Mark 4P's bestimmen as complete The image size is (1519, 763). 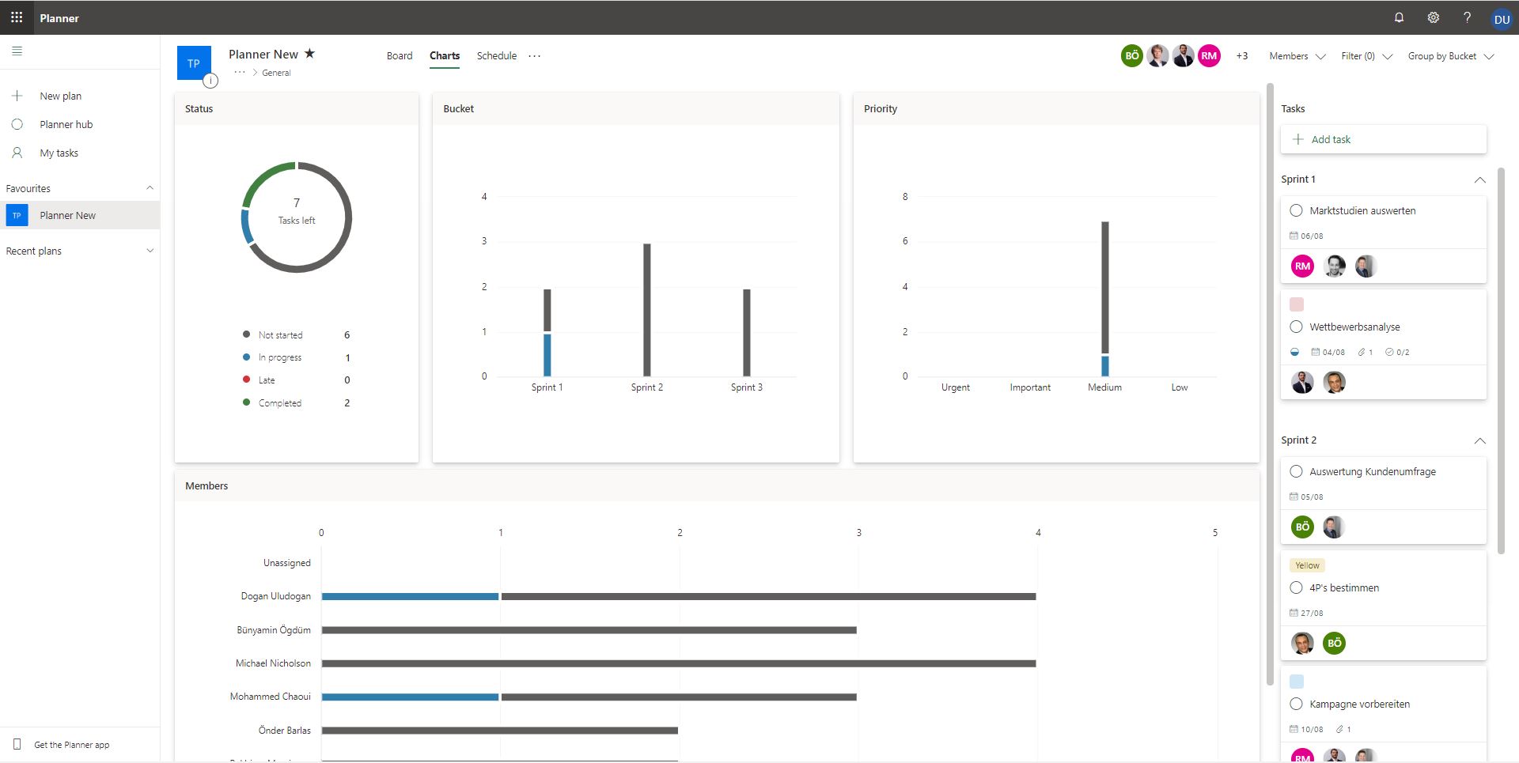(x=1296, y=587)
